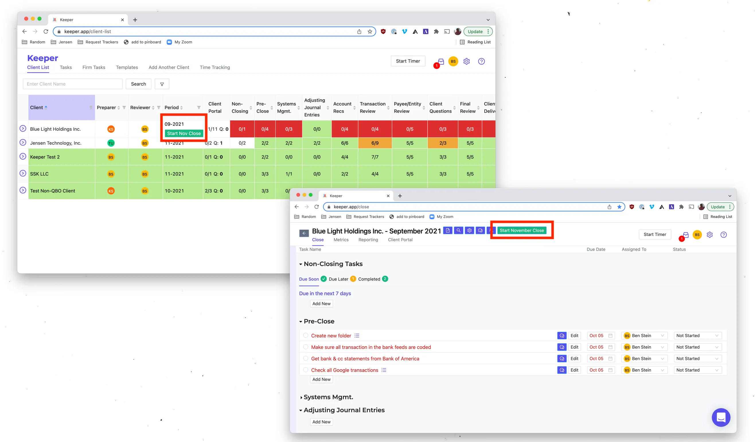This screenshot has width=755, height=442.
Task: Click the Start Nov Close button
Action: point(184,134)
